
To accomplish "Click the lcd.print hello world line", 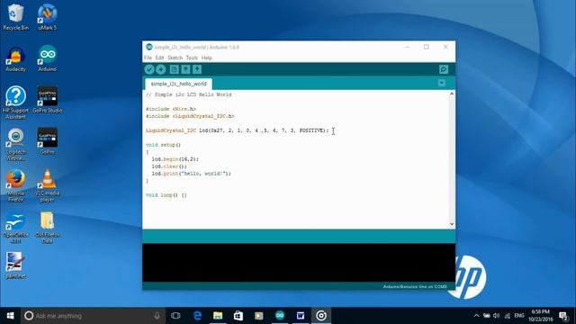I will pyautogui.click(x=192, y=174).
